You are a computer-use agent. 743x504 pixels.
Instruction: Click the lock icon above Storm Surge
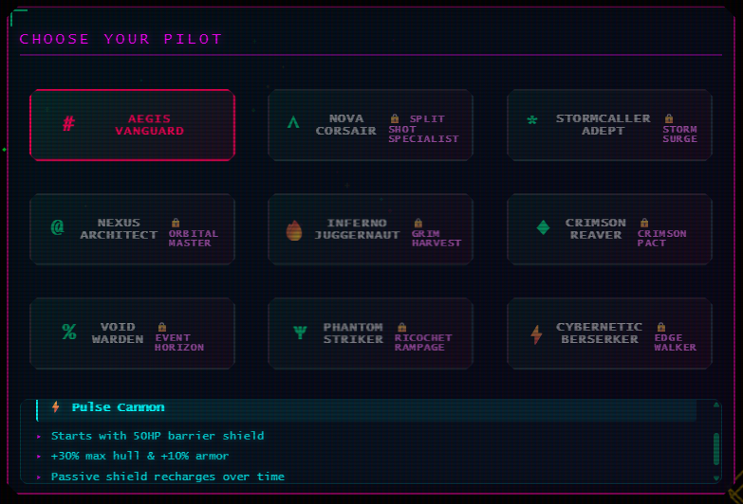point(668,118)
